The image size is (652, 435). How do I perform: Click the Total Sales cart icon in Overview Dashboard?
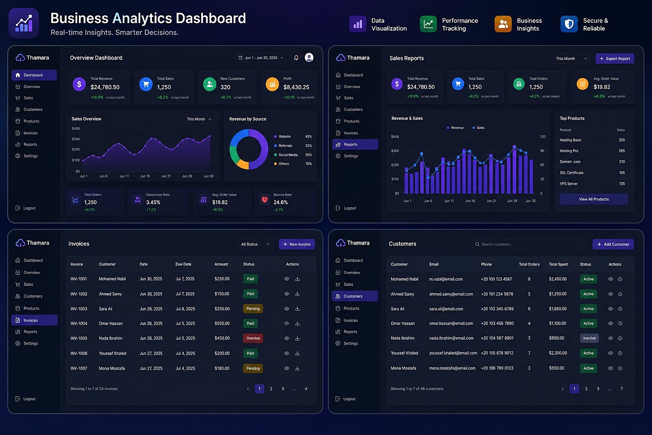click(146, 84)
